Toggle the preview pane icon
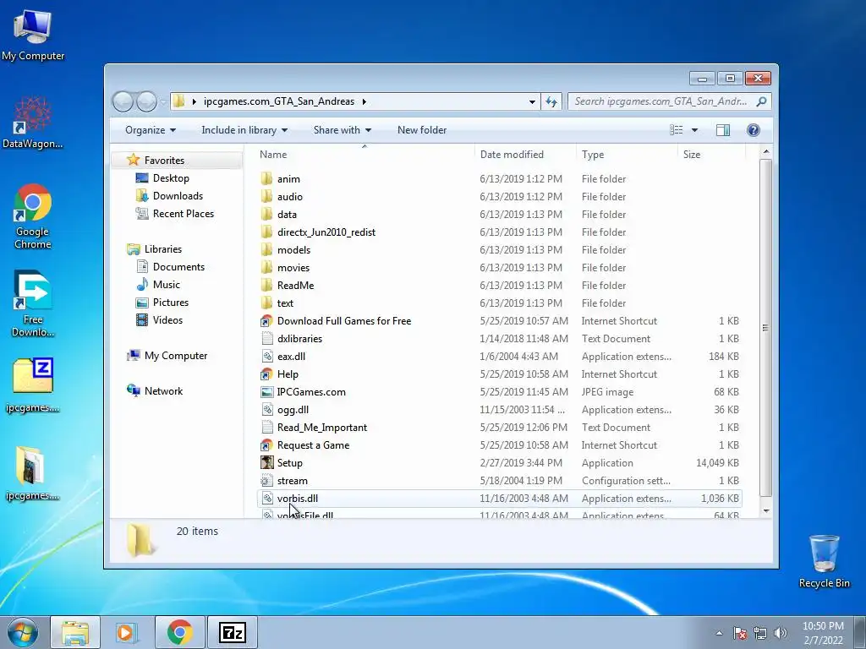This screenshot has height=649, width=866. pyautogui.click(x=723, y=129)
